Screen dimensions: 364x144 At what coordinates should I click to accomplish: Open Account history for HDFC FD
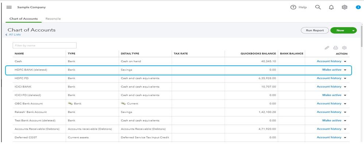tap(329, 78)
